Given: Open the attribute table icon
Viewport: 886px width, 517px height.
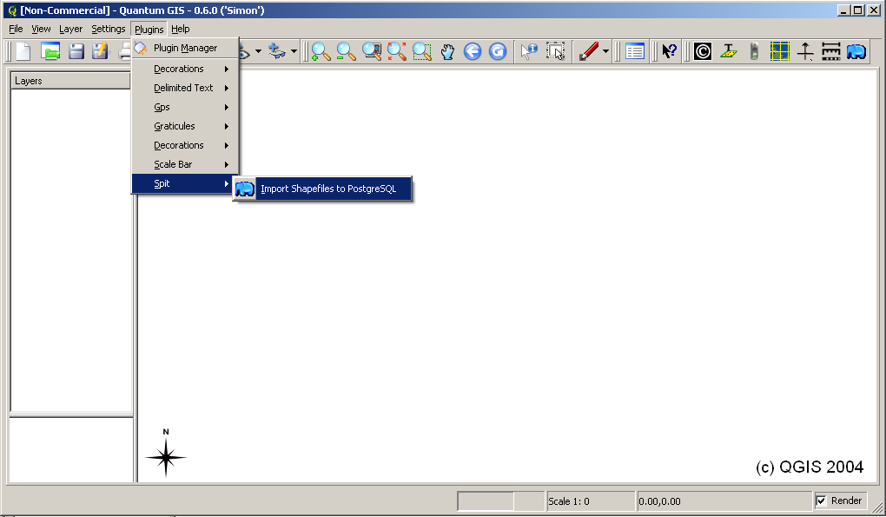Looking at the screenshot, I should [x=635, y=51].
